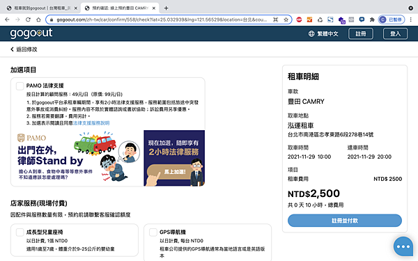Click the 店家服務(現場付費) heading

(x=38, y=203)
